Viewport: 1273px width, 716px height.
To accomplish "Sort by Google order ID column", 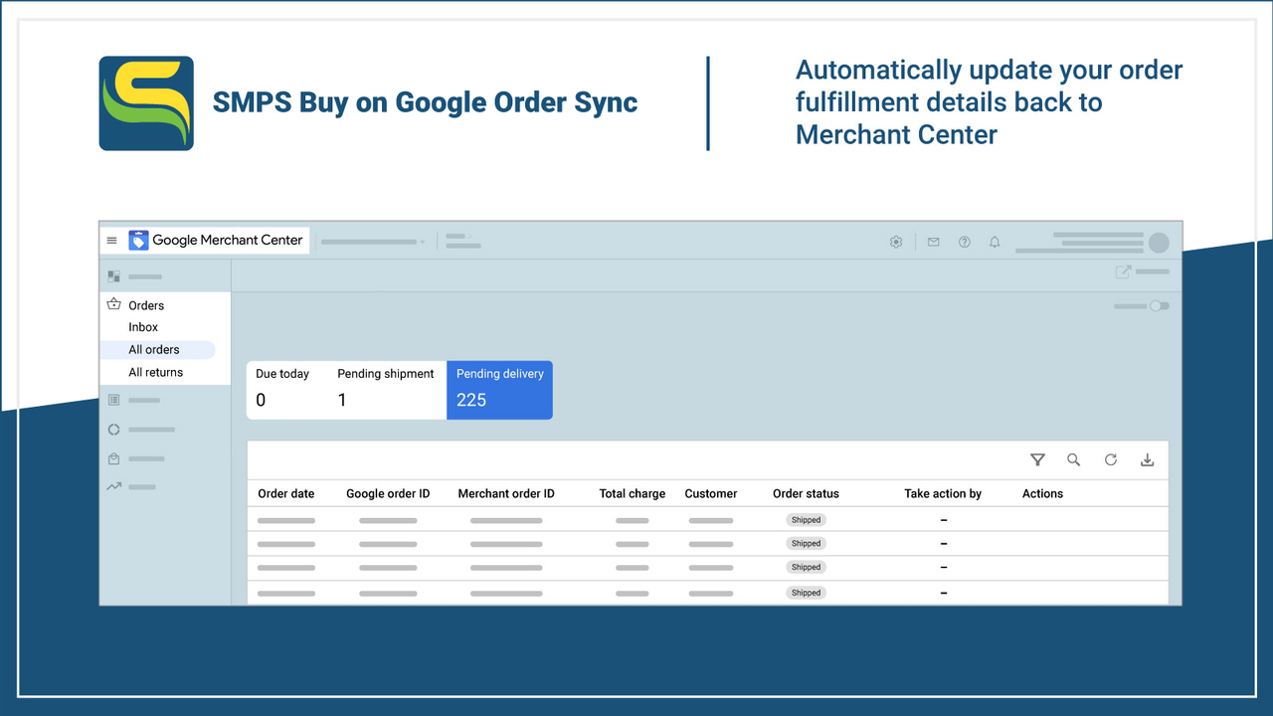I will 388,493.
